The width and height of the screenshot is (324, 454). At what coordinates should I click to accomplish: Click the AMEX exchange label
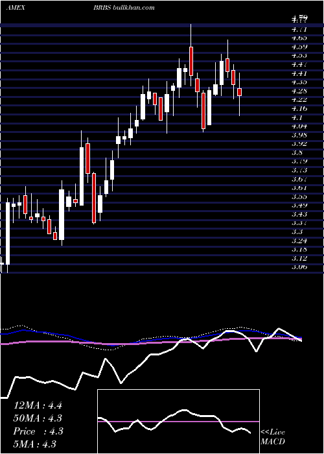[x=16, y=8]
